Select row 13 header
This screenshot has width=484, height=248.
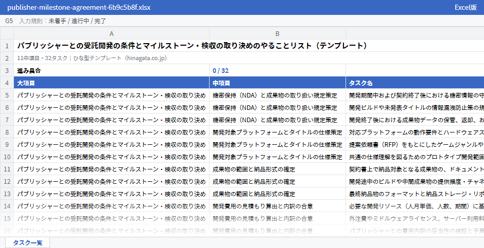pos(7,194)
